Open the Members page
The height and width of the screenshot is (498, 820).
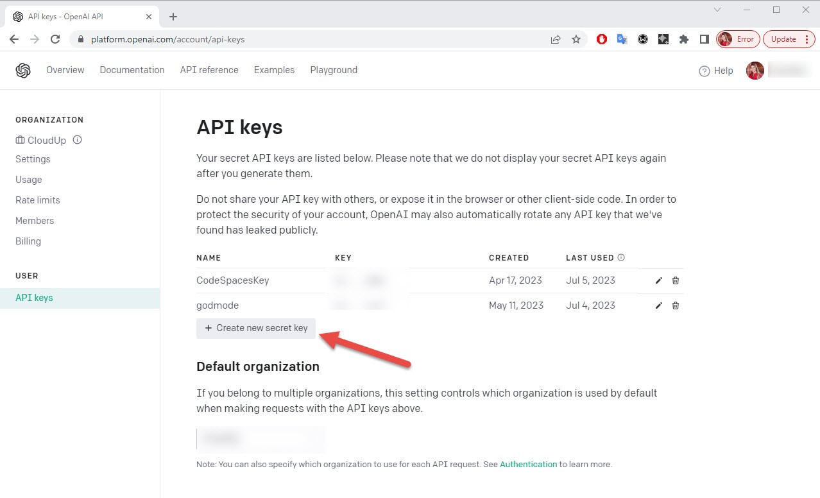pyautogui.click(x=35, y=221)
